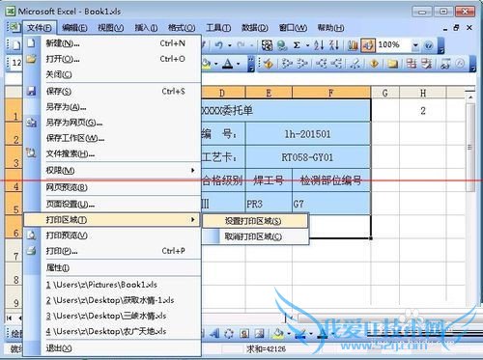Screen dimensions: 483x360
Task: Click the Trace Precedents icon
Action: click(286, 64)
